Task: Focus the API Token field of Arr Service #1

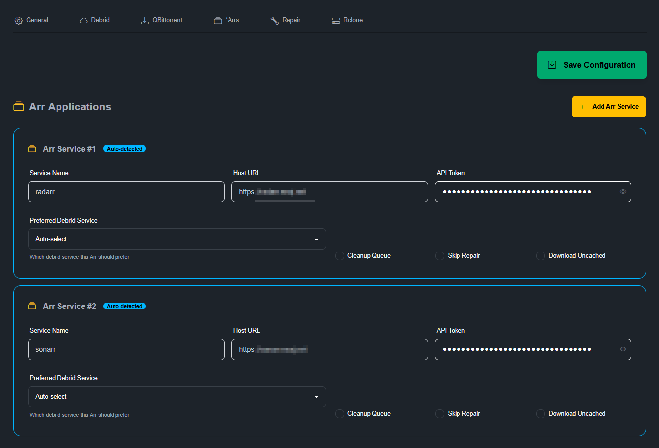Action: point(533,192)
